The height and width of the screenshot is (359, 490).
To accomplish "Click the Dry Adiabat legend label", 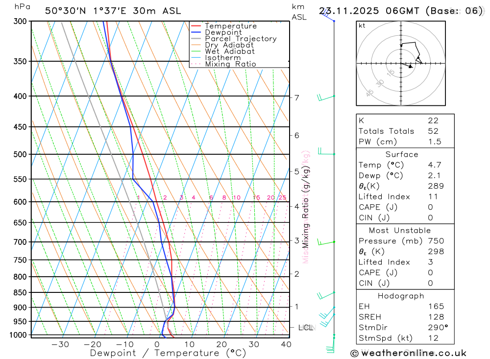I will click(229, 45).
